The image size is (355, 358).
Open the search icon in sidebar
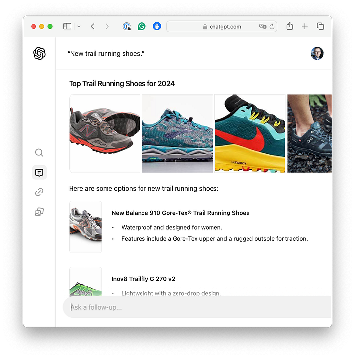click(x=39, y=153)
